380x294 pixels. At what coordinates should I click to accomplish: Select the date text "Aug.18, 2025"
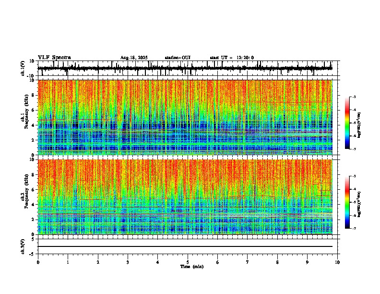click(x=134, y=58)
